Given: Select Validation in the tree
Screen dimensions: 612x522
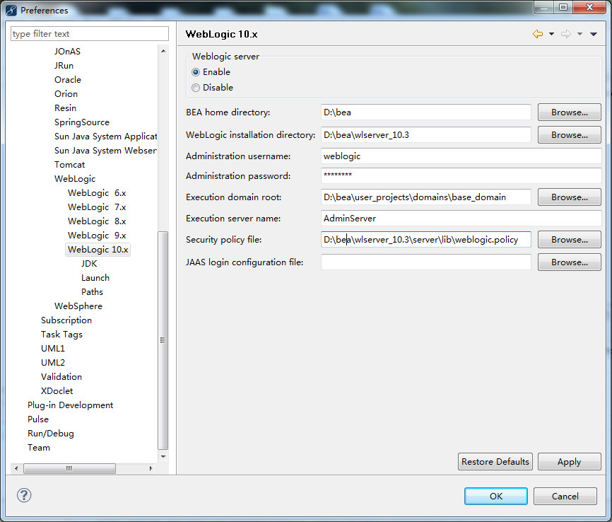Looking at the screenshot, I should pyautogui.click(x=61, y=377).
